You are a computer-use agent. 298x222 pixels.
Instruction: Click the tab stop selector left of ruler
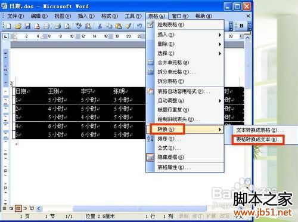tap(5, 36)
